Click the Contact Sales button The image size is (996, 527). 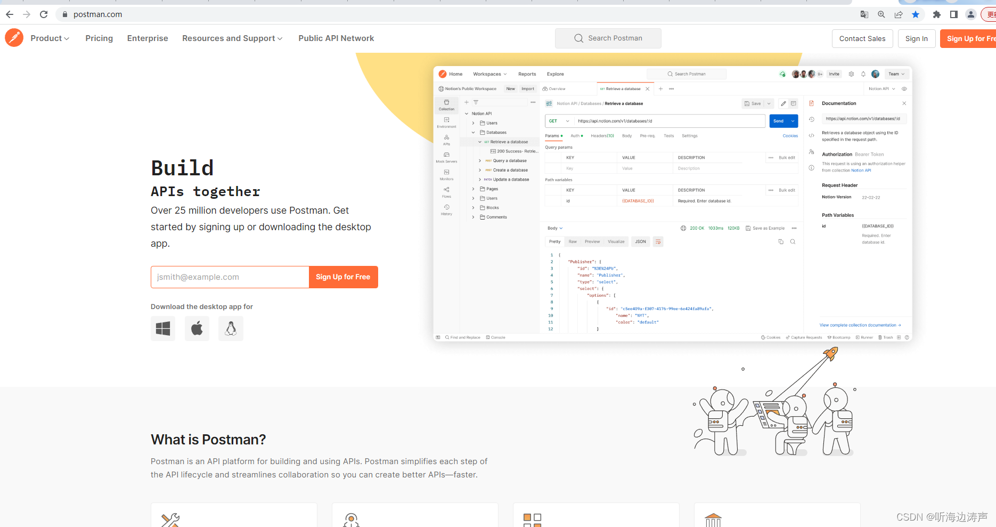point(862,38)
